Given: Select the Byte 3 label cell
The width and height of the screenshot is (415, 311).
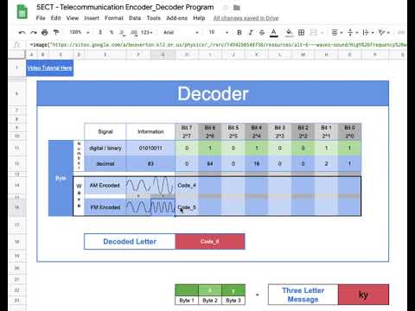Looking at the screenshot, I should point(233,301).
